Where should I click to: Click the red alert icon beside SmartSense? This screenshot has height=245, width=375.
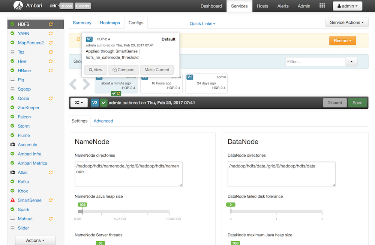[13, 200]
